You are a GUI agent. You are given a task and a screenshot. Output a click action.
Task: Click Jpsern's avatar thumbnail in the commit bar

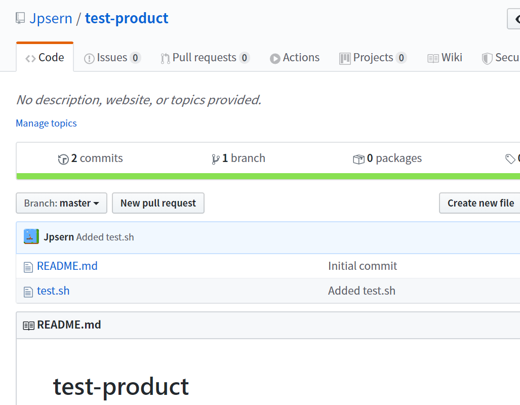click(x=31, y=236)
